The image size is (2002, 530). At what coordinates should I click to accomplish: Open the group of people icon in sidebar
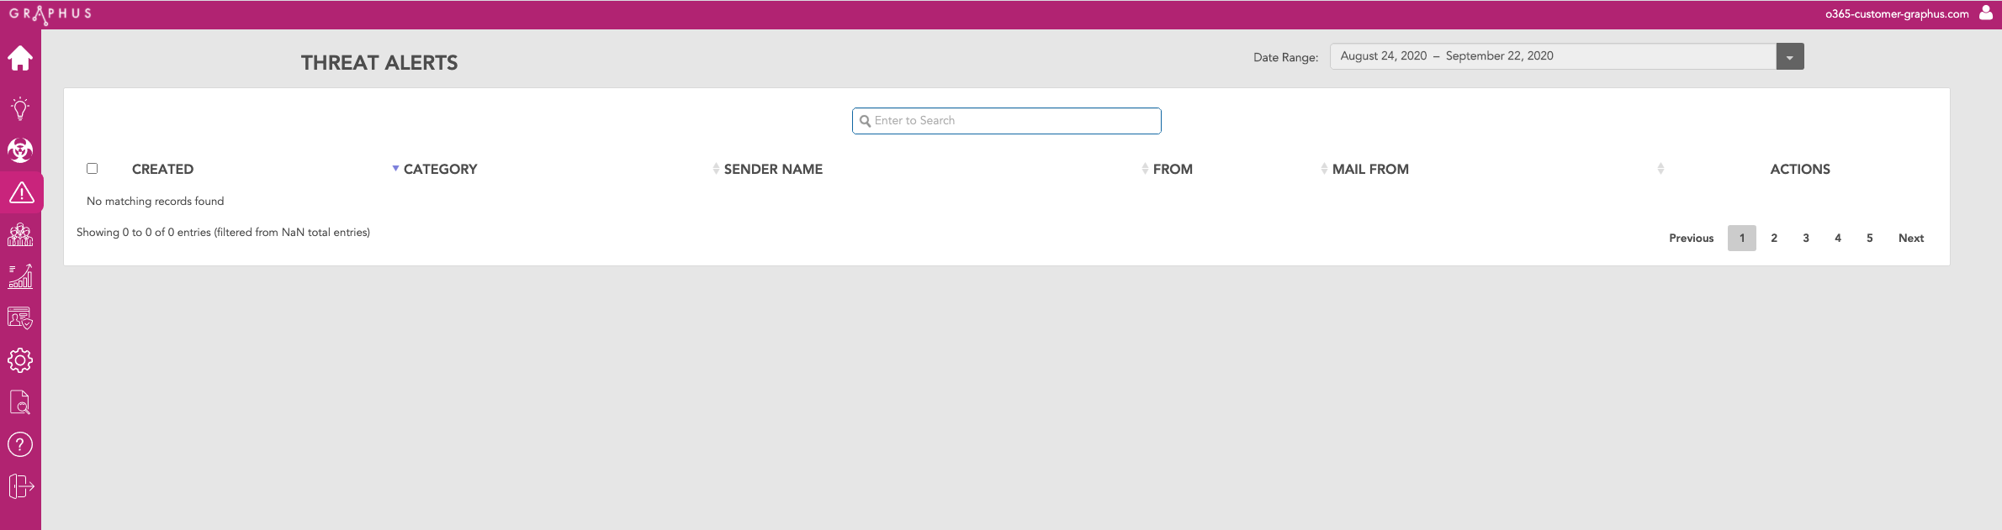click(x=20, y=234)
